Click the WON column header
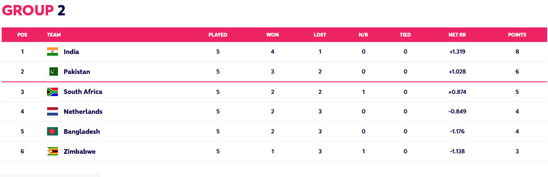The width and height of the screenshot is (548, 177). (x=273, y=35)
